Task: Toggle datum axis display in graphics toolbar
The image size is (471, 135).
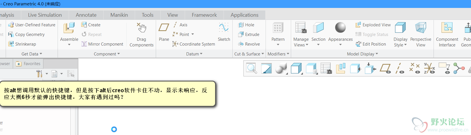Action: click(x=400, y=68)
